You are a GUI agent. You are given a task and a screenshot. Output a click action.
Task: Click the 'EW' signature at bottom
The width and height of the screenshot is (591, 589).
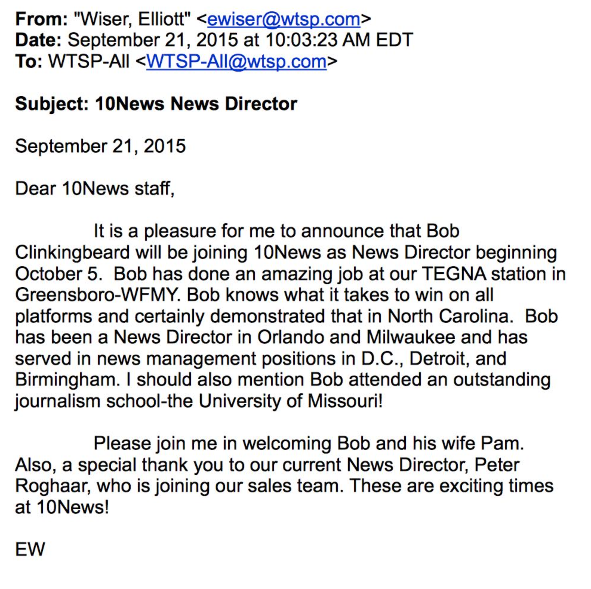[x=30, y=549]
